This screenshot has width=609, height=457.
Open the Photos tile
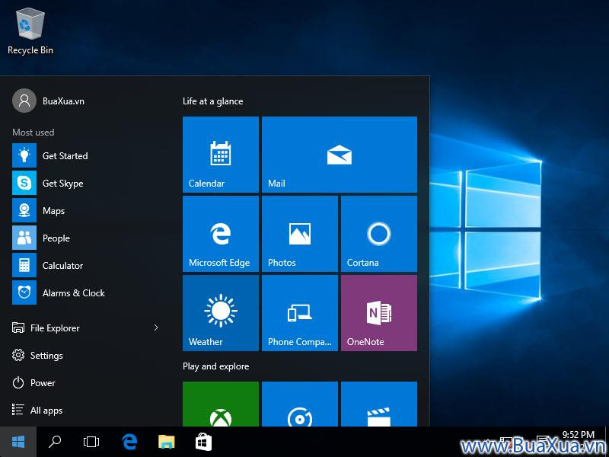(300, 234)
